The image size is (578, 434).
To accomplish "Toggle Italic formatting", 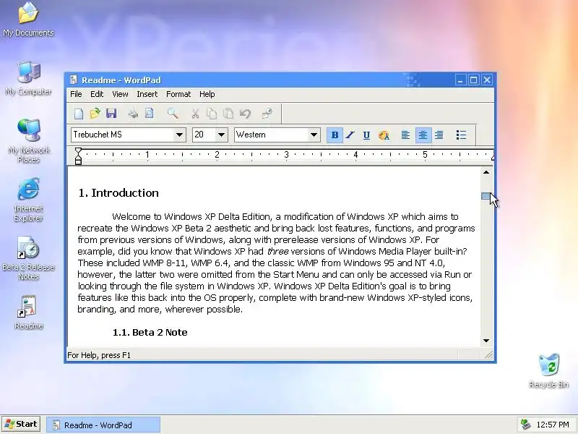I will click(x=350, y=135).
